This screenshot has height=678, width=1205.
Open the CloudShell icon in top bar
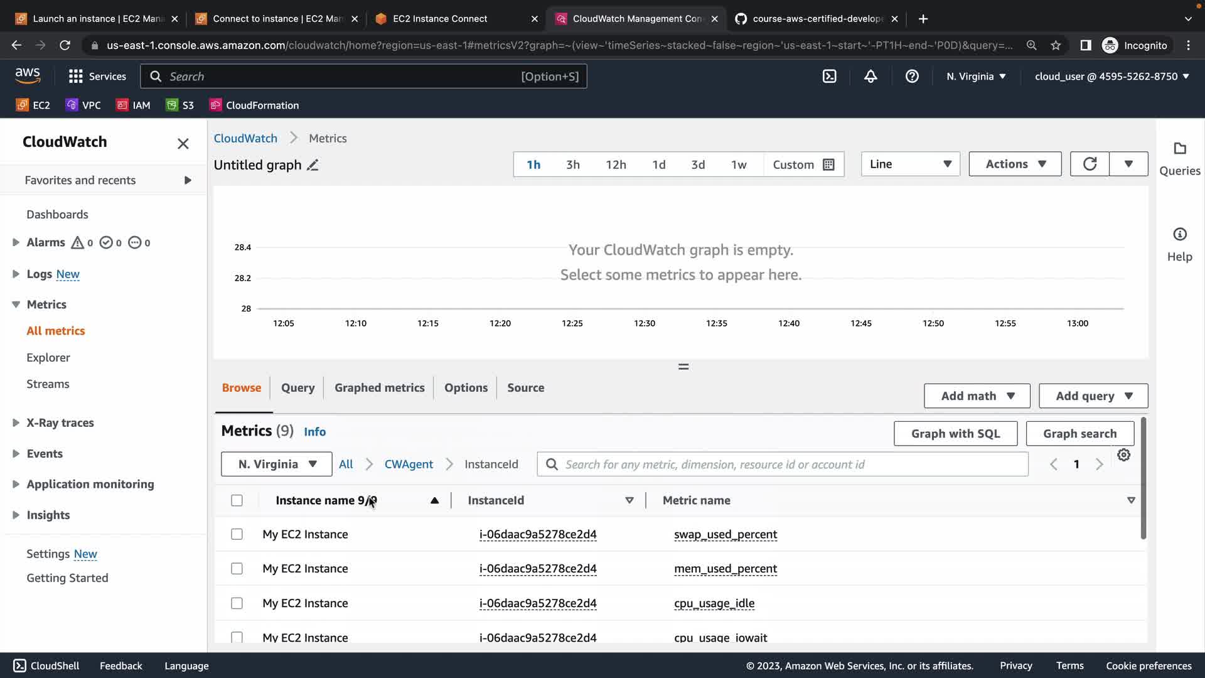pos(829,77)
